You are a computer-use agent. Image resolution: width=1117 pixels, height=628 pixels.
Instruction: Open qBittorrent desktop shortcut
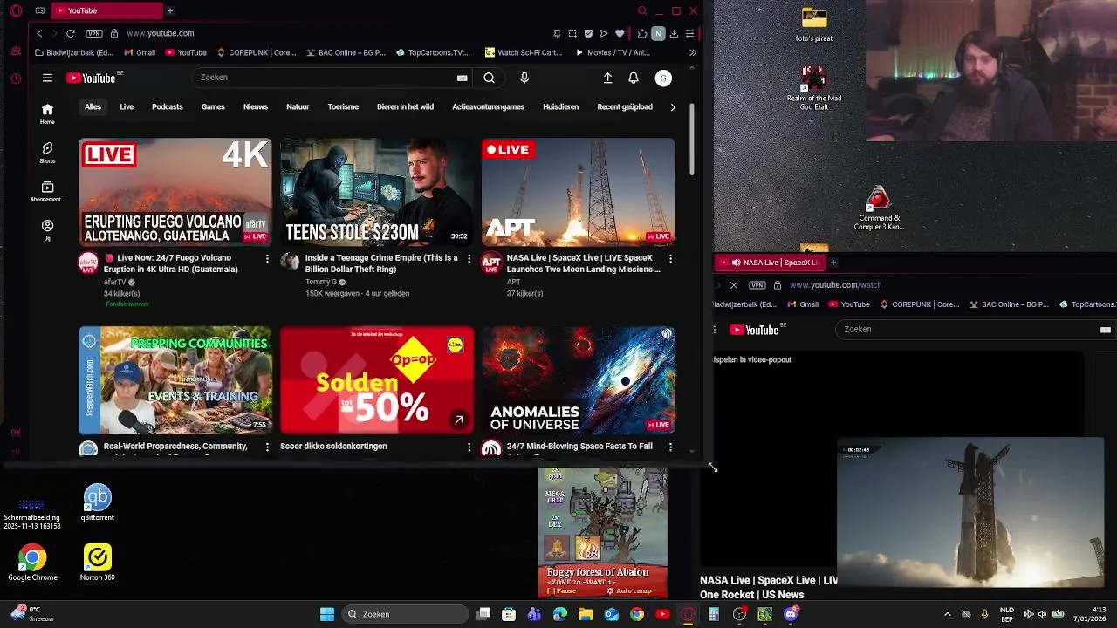coord(98,503)
